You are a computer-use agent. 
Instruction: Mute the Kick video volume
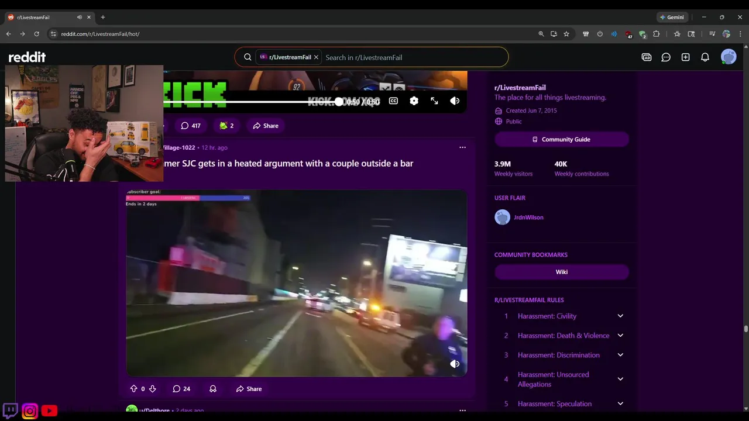click(x=455, y=101)
